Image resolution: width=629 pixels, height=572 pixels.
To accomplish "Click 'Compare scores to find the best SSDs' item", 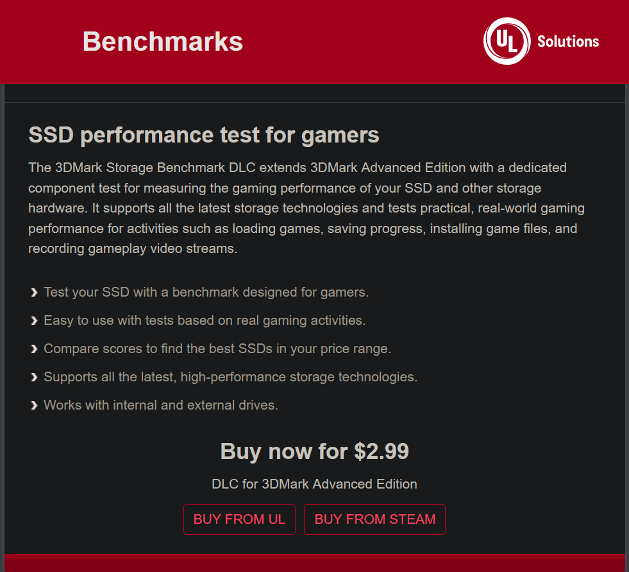I will [x=217, y=349].
